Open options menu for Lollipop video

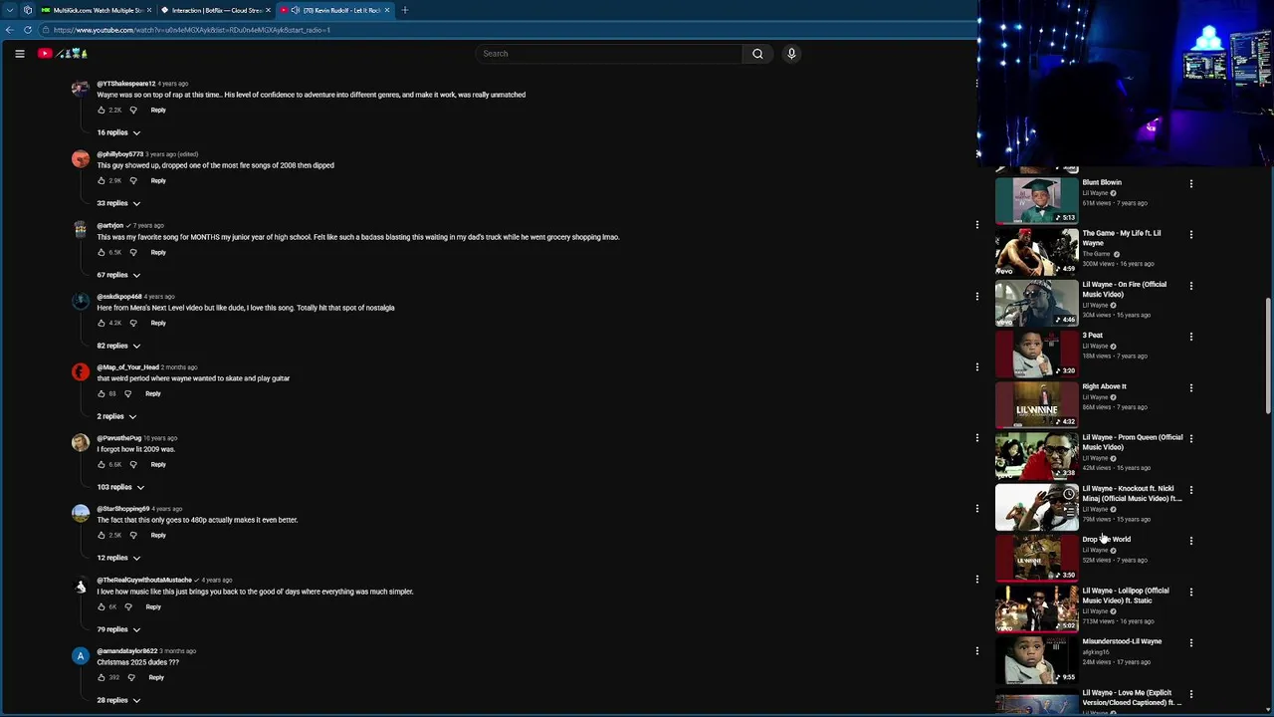click(1190, 593)
